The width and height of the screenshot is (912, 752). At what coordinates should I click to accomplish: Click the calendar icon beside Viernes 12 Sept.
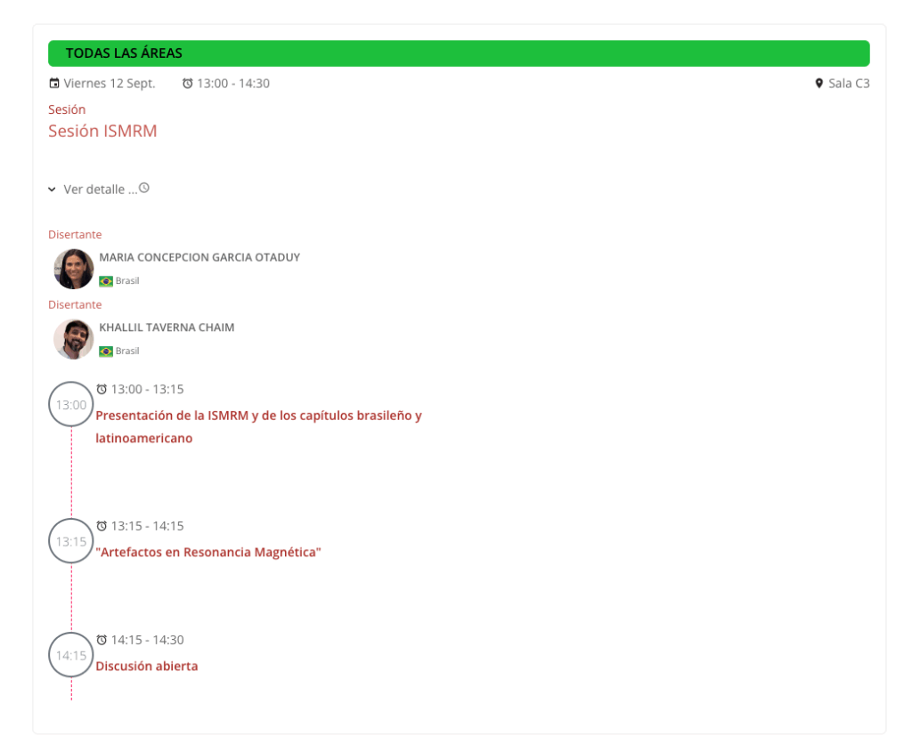(54, 83)
